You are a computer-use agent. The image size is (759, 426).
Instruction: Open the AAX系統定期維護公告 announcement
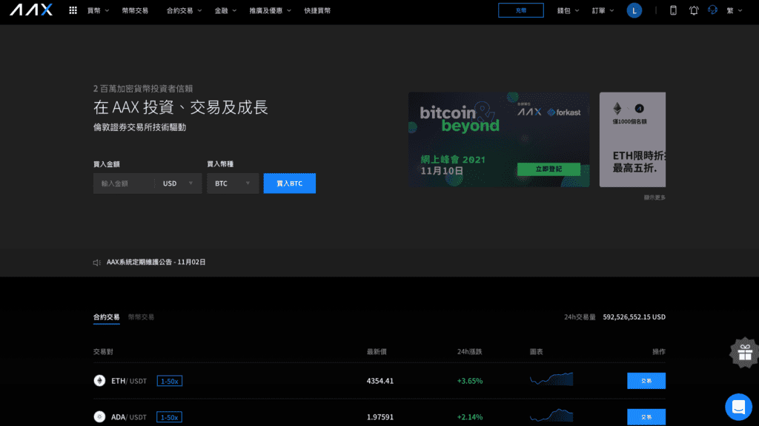(x=156, y=263)
